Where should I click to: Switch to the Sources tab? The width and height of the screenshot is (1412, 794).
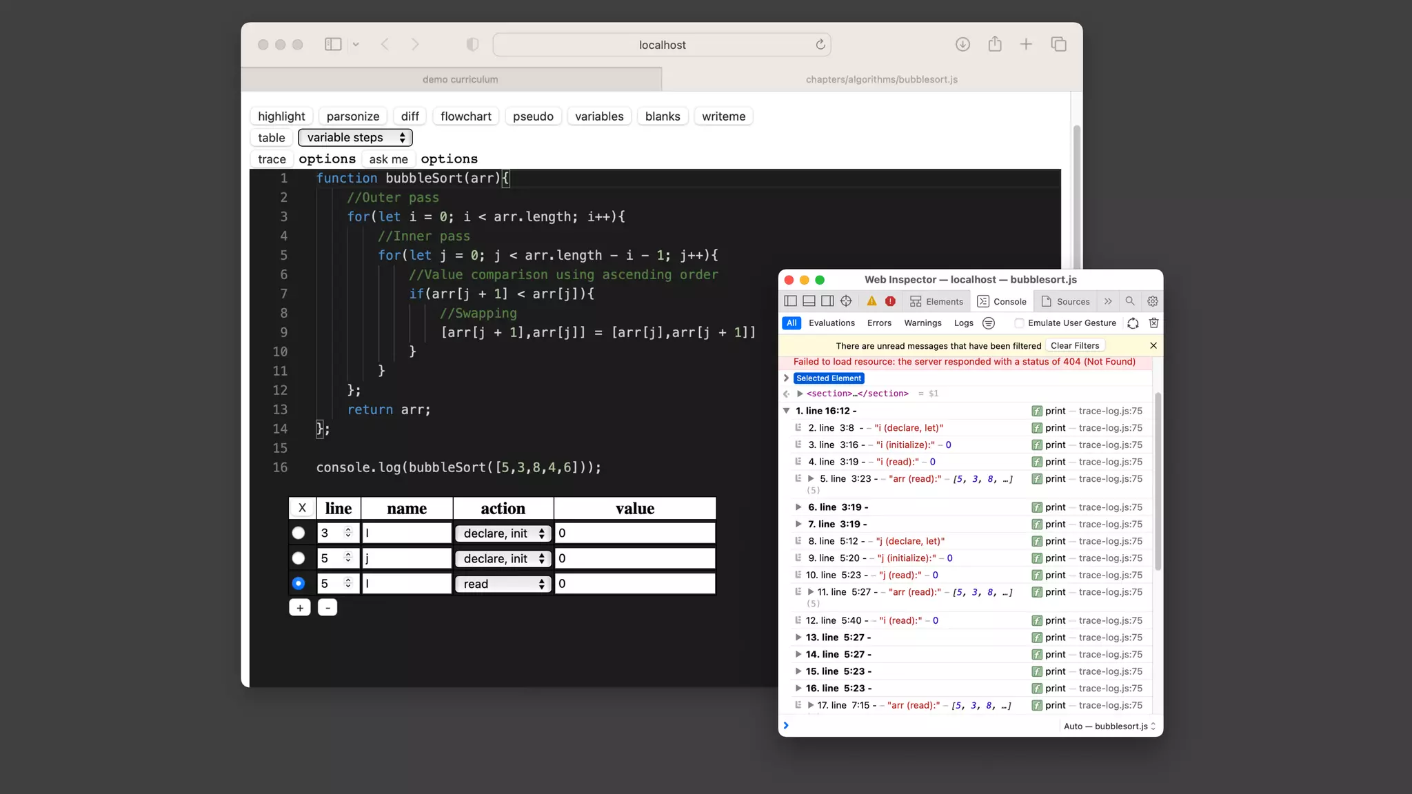pyautogui.click(x=1065, y=301)
